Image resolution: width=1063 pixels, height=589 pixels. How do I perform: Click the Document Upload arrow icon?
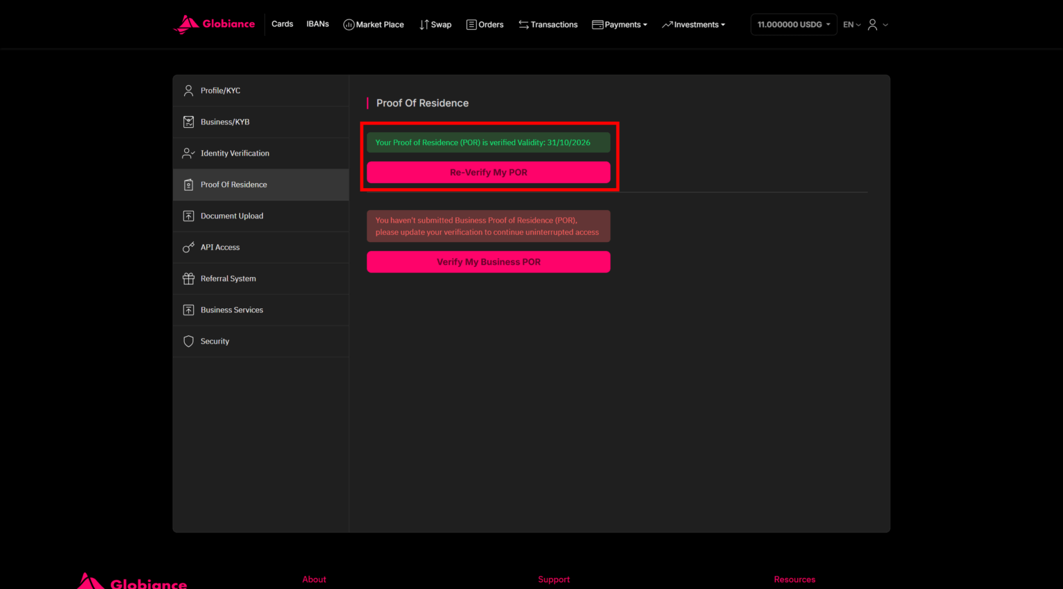(x=188, y=216)
